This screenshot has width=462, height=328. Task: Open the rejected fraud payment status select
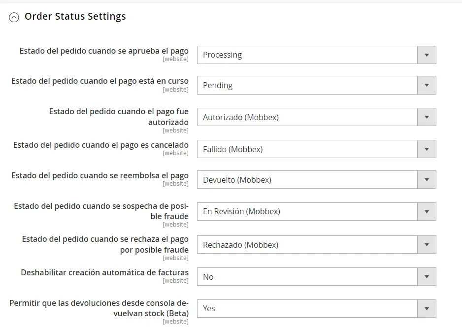click(x=316, y=245)
